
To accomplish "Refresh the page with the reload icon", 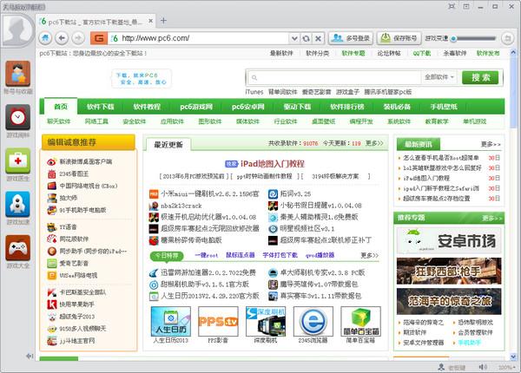I will (x=301, y=39).
